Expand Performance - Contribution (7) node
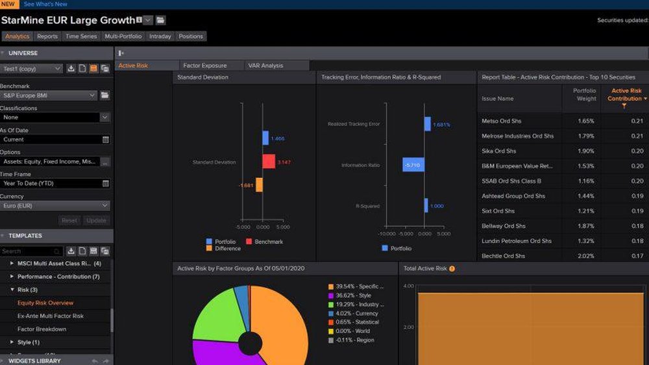Image resolution: width=649 pixels, height=365 pixels. (x=12, y=276)
